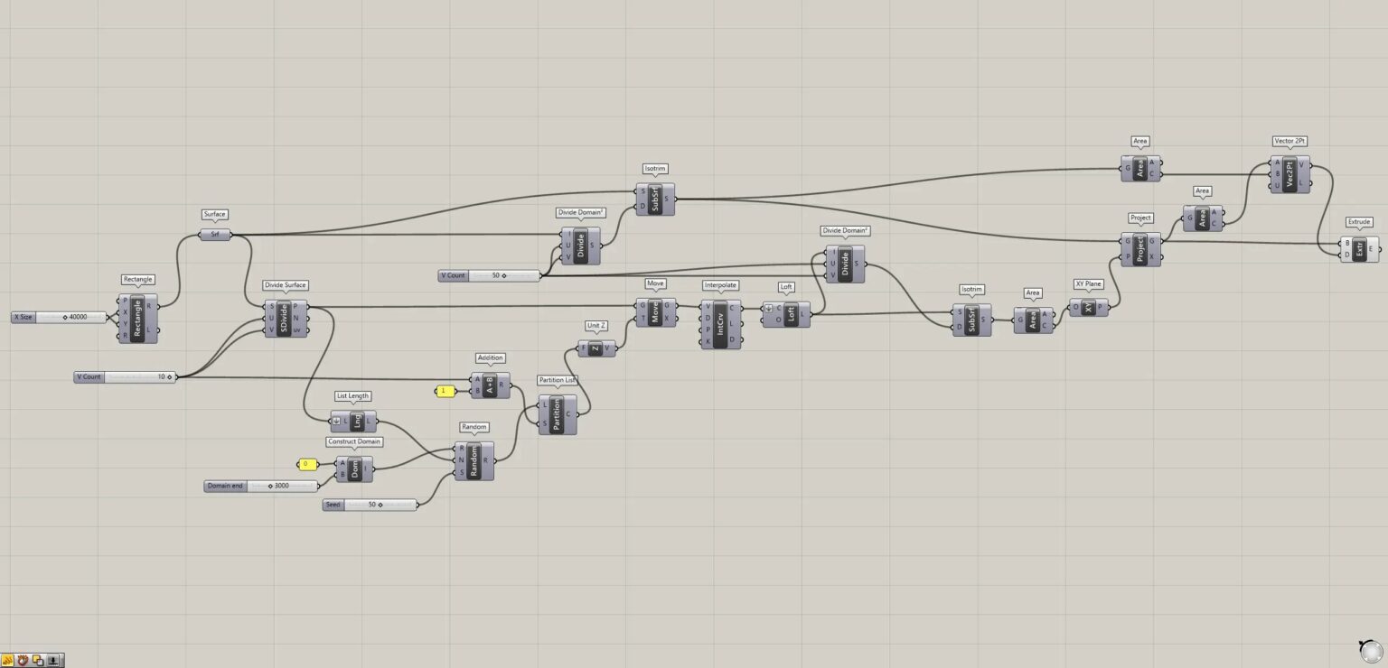Select the Extrude component at far right
Image resolution: width=1388 pixels, height=668 pixels.
(1359, 249)
